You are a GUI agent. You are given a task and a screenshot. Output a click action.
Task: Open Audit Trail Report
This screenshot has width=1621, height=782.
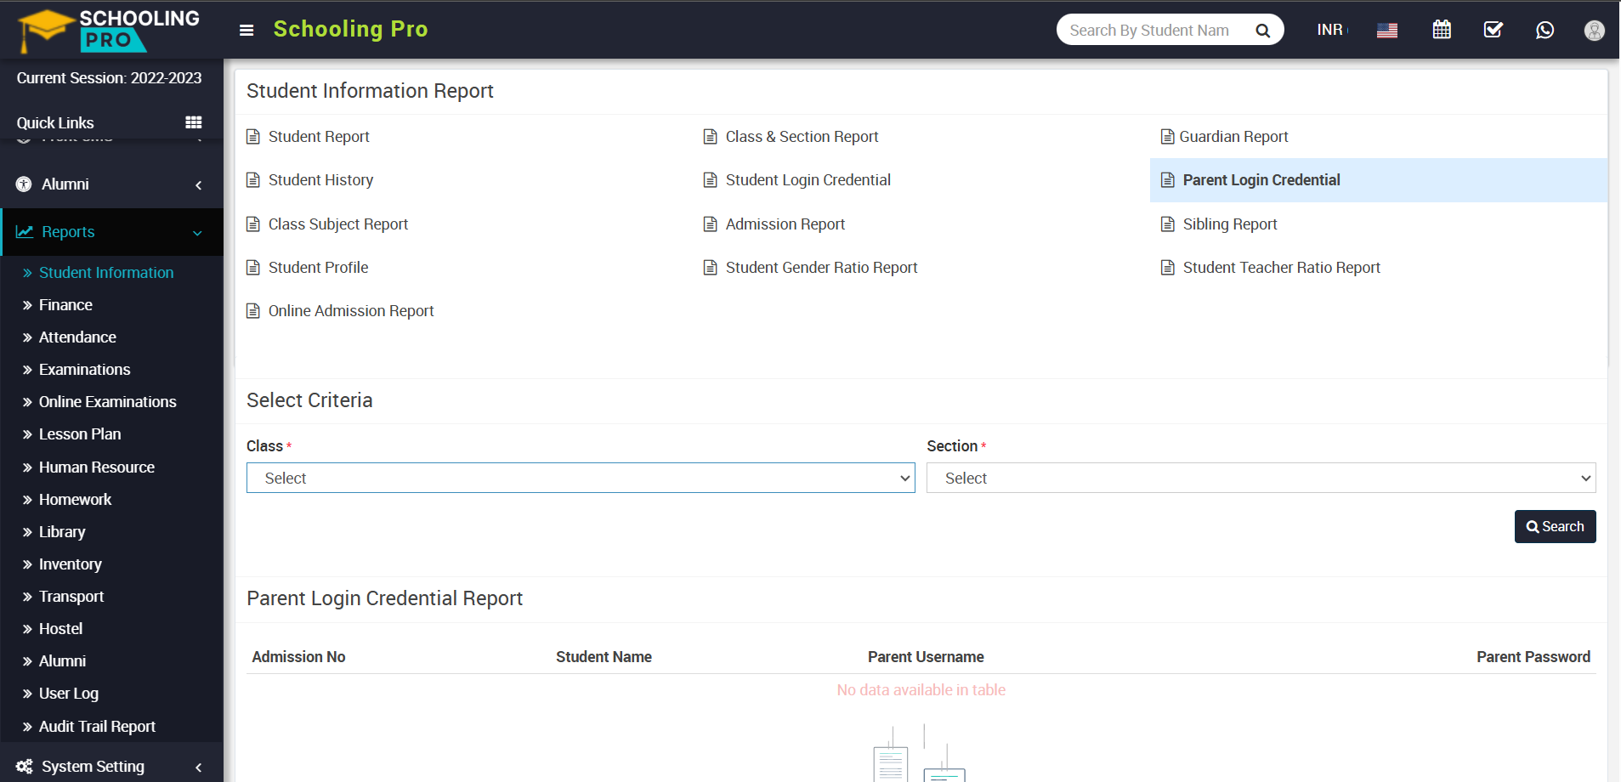pos(97,727)
